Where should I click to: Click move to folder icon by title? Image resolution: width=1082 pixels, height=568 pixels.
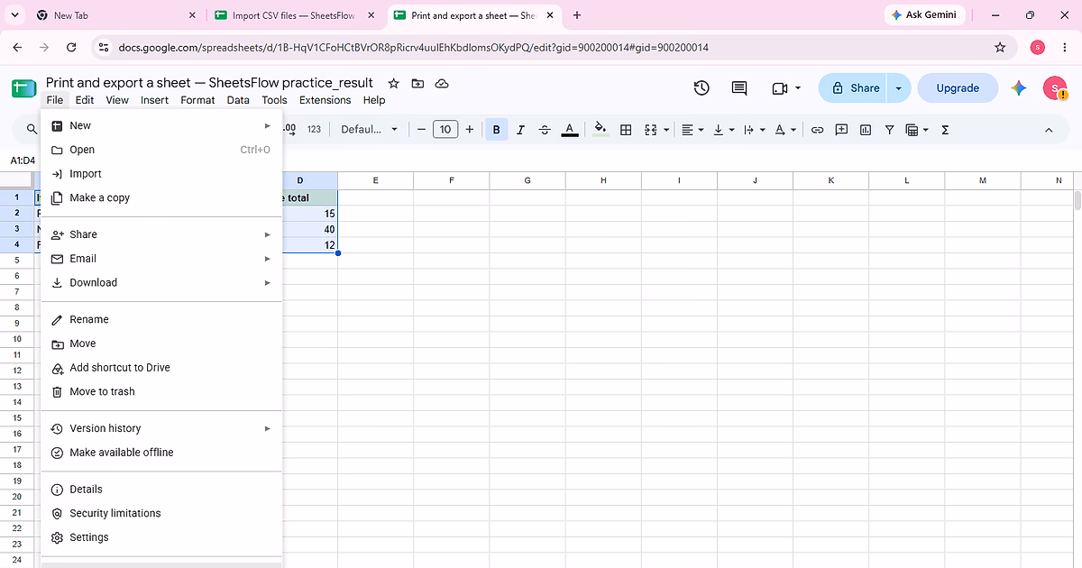tap(417, 83)
